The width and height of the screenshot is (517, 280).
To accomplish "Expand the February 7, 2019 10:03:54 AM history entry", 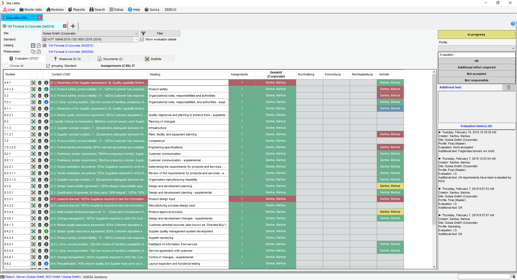I will 440,159.
